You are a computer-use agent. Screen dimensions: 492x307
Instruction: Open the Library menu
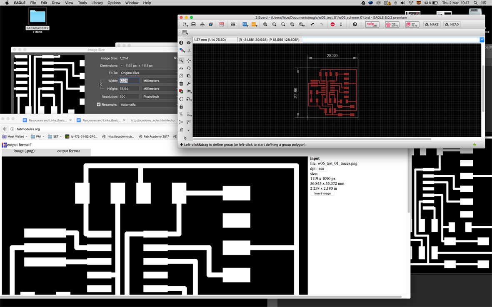pos(97,3)
